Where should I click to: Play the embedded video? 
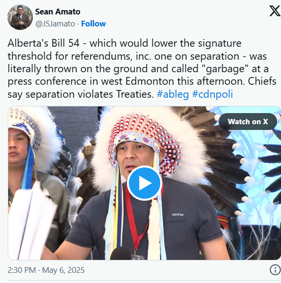(144, 183)
